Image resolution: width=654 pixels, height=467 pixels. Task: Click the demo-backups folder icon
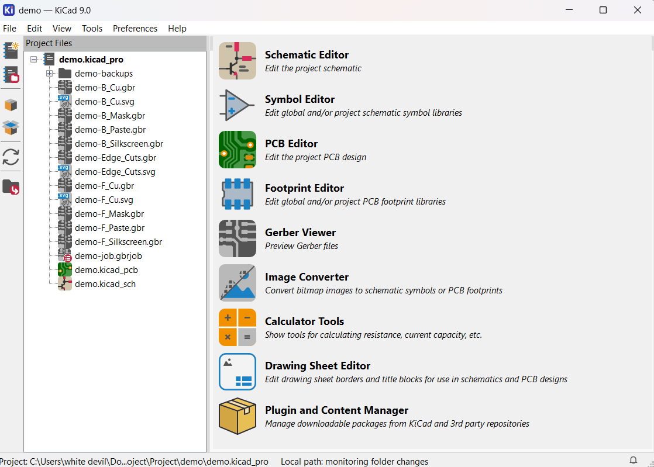(x=65, y=73)
